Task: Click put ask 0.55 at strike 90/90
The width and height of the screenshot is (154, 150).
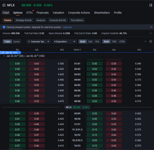Action: 114,119
